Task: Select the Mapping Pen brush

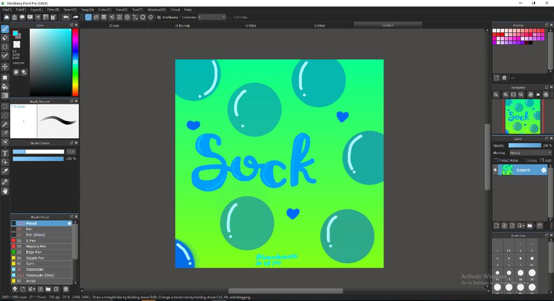Action: (42, 246)
